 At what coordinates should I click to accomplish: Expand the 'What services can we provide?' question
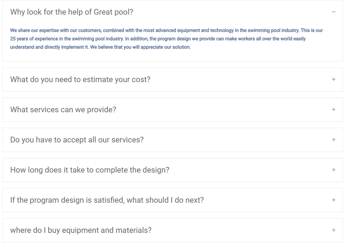63,110
